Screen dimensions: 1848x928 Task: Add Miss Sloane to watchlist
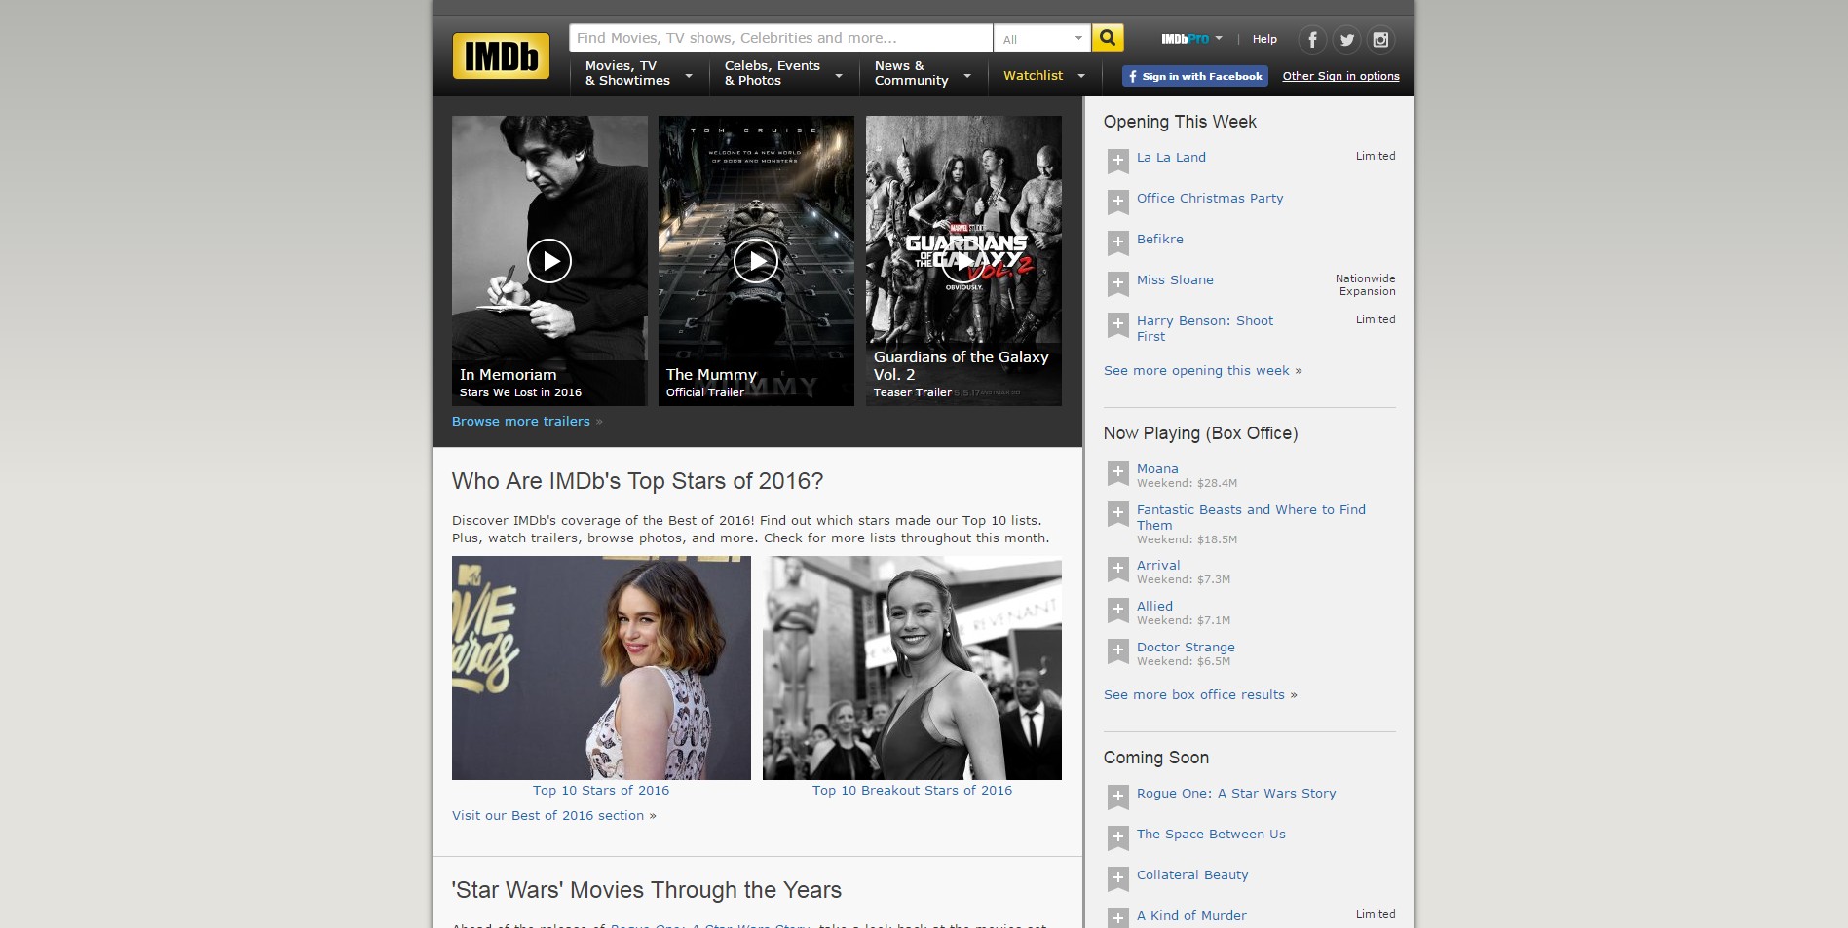1118,283
